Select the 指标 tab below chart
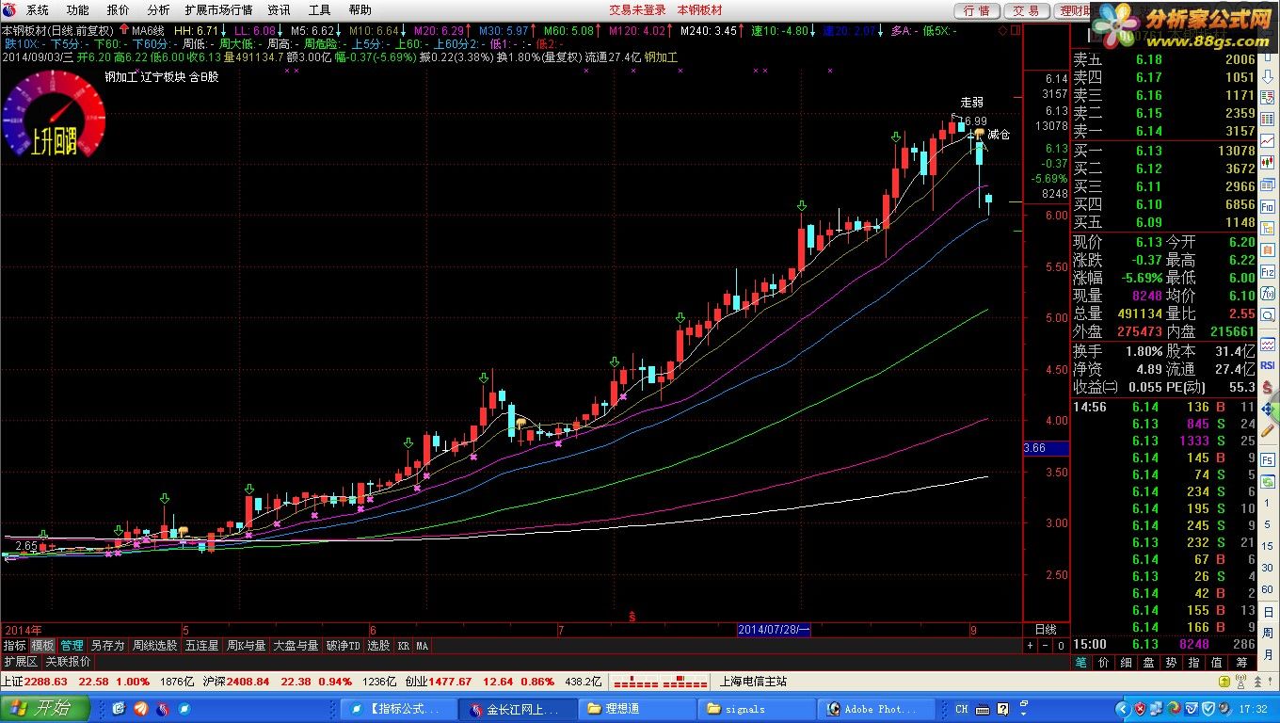1280x723 pixels. click(14, 646)
